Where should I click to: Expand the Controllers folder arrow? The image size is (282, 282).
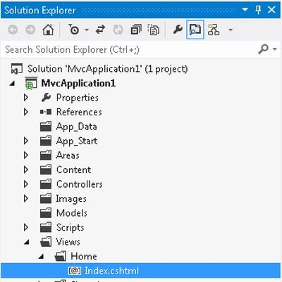[x=26, y=184]
